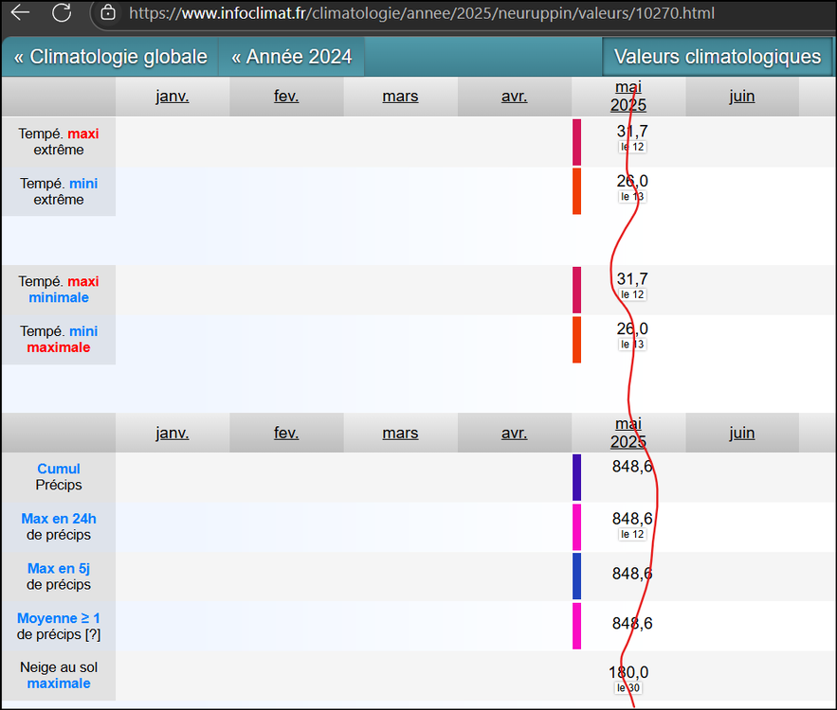Click Max en 24h de précips label
Viewport: 837px width, 710px height.
(59, 526)
